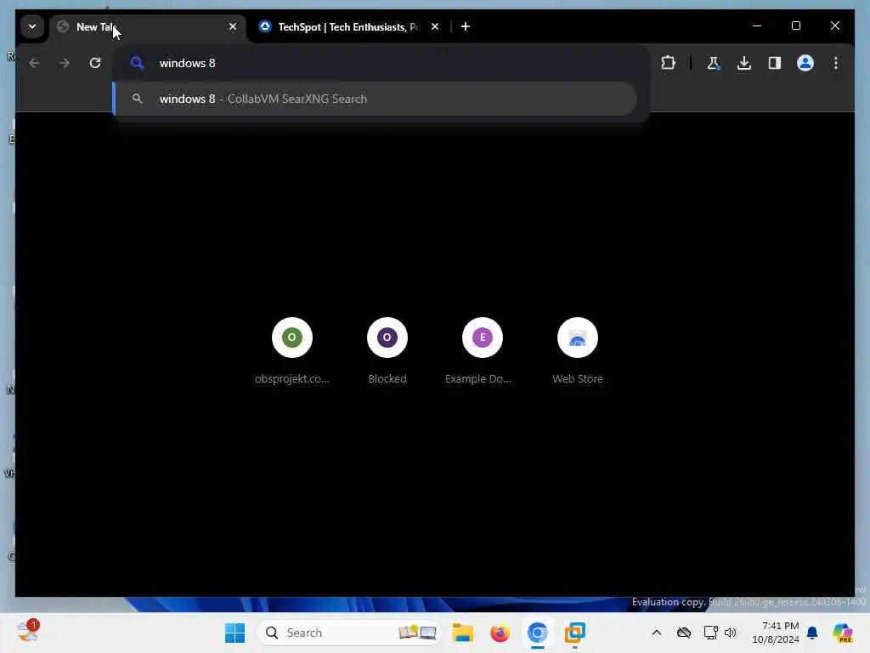The width and height of the screenshot is (870, 653).
Task: Click the taskbar Search box
Action: 349,633
